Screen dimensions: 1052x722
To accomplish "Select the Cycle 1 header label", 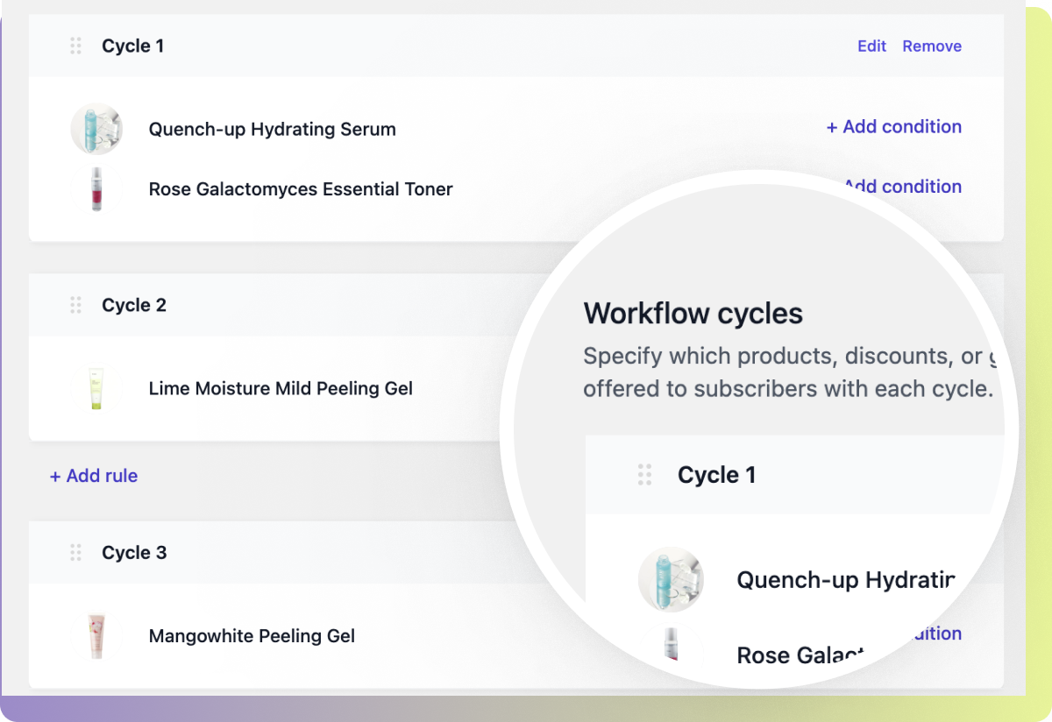I will tap(133, 46).
